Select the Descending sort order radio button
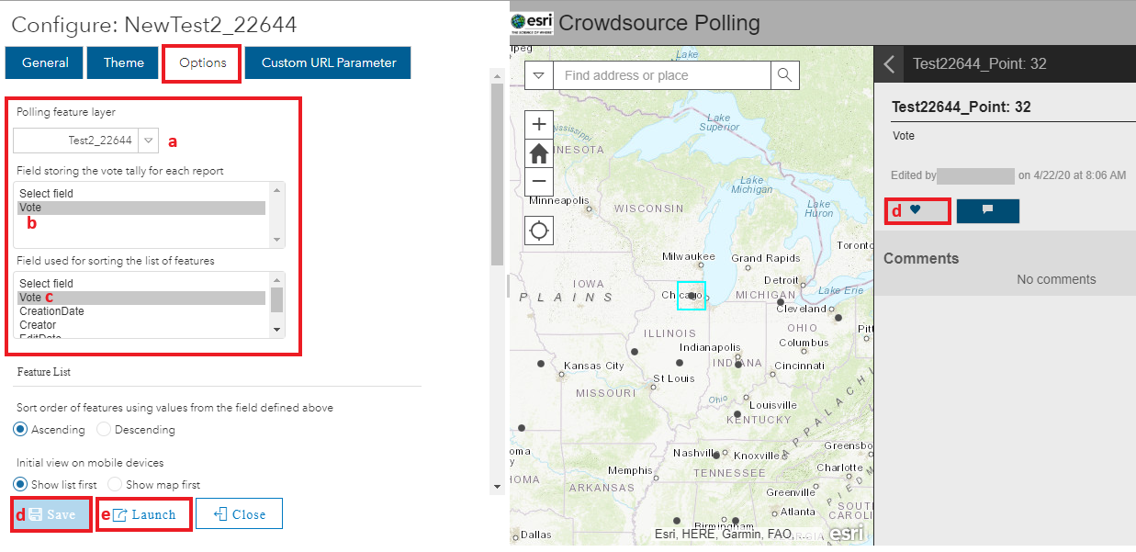The width and height of the screenshot is (1136, 552). tap(104, 429)
